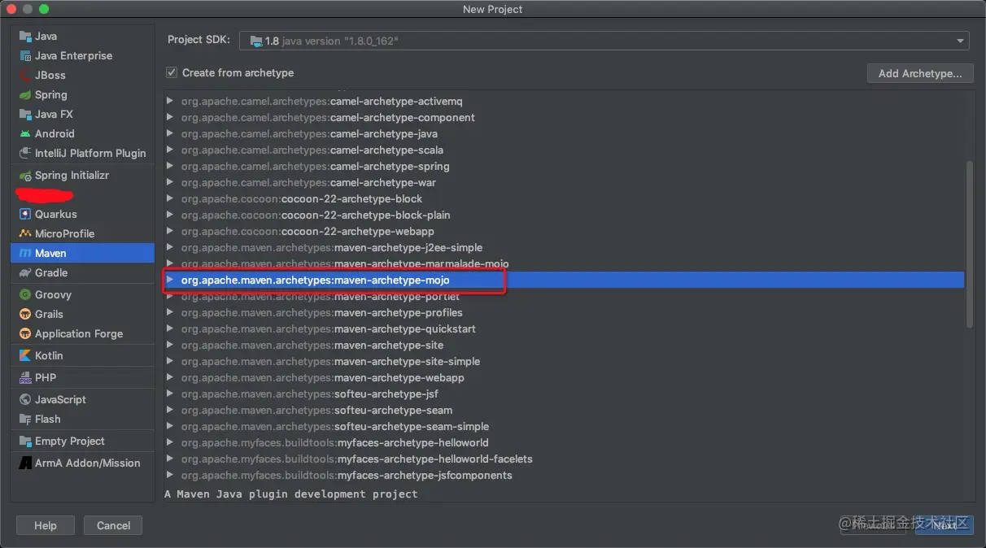Viewport: 986px width, 548px height.
Task: Toggle Create from archetype checkbox
Action: [172, 72]
